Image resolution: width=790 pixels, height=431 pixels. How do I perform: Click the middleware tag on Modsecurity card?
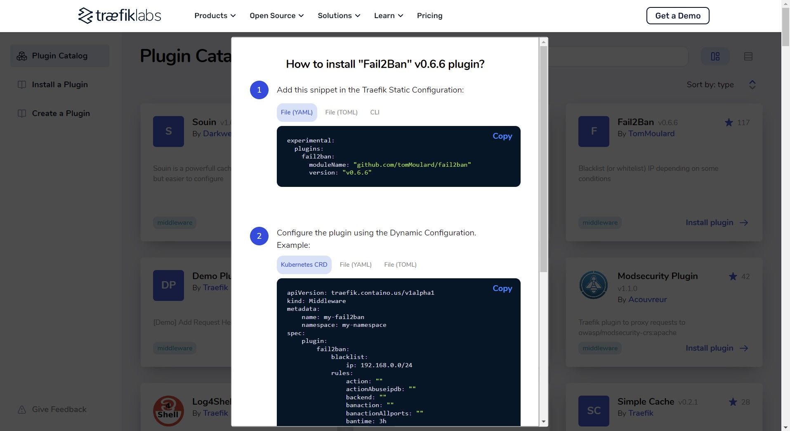(600, 348)
